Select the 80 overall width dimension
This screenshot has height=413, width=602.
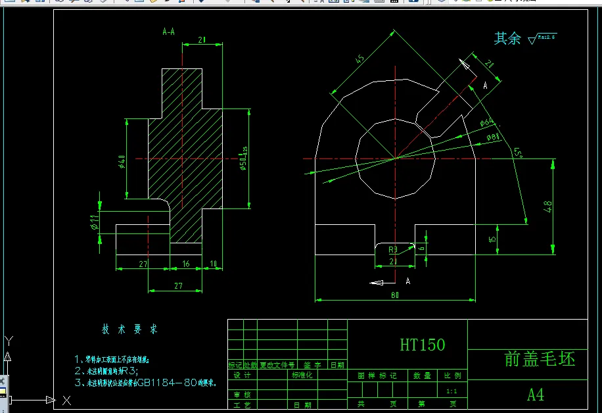click(x=395, y=295)
